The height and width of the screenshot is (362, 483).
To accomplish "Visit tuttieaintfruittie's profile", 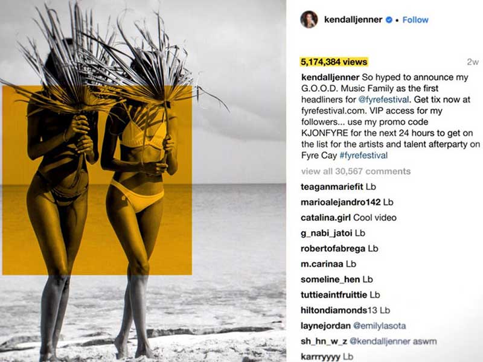I will 334,294.
